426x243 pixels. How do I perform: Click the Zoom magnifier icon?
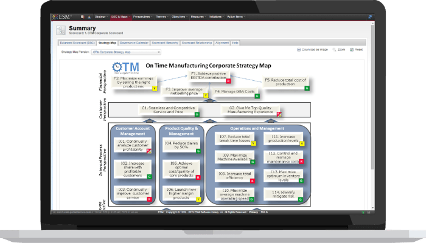pyautogui.click(x=334, y=50)
